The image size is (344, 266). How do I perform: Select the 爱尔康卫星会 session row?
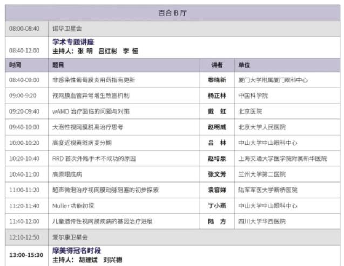[x=70, y=237]
